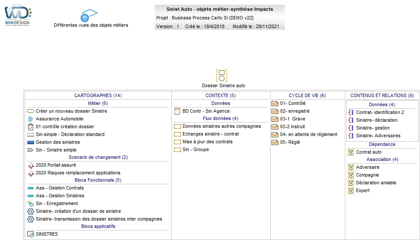Open Données sinistres autres compagnies flow
Viewport: 420px width, 240px height.
(221, 126)
